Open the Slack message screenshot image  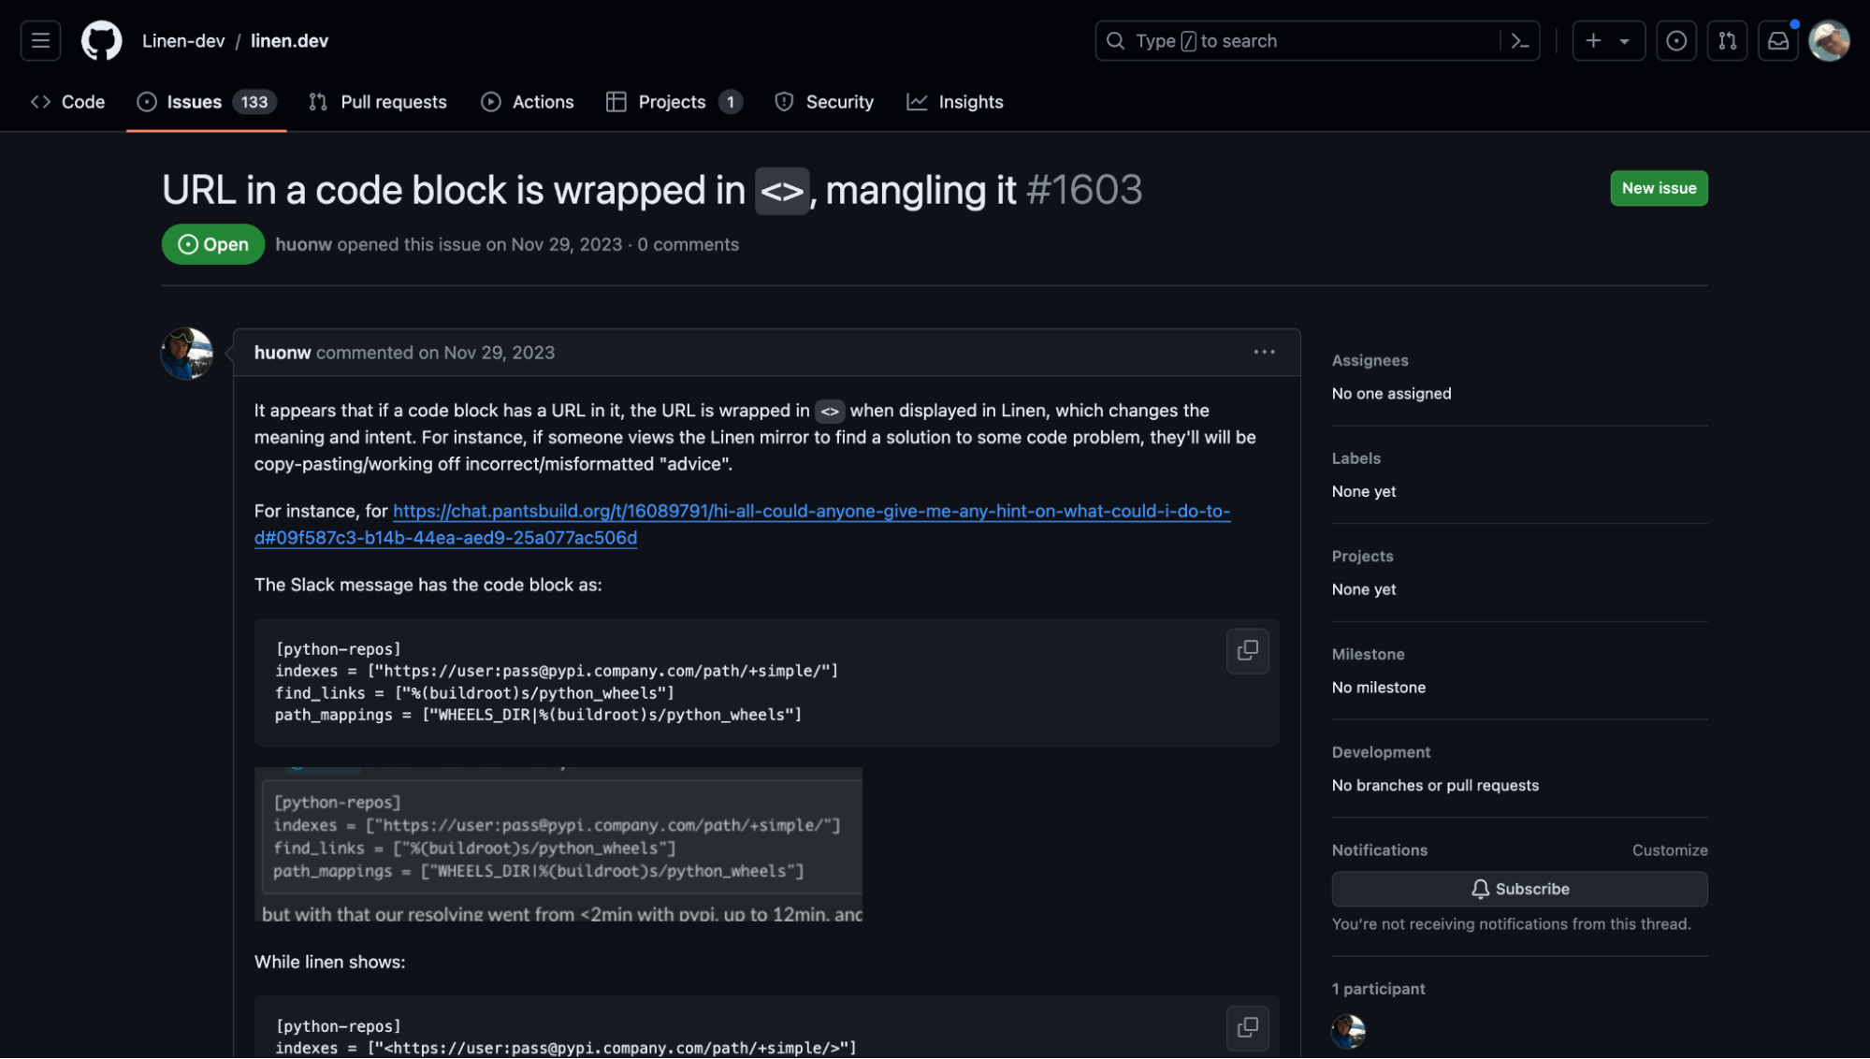(x=558, y=845)
